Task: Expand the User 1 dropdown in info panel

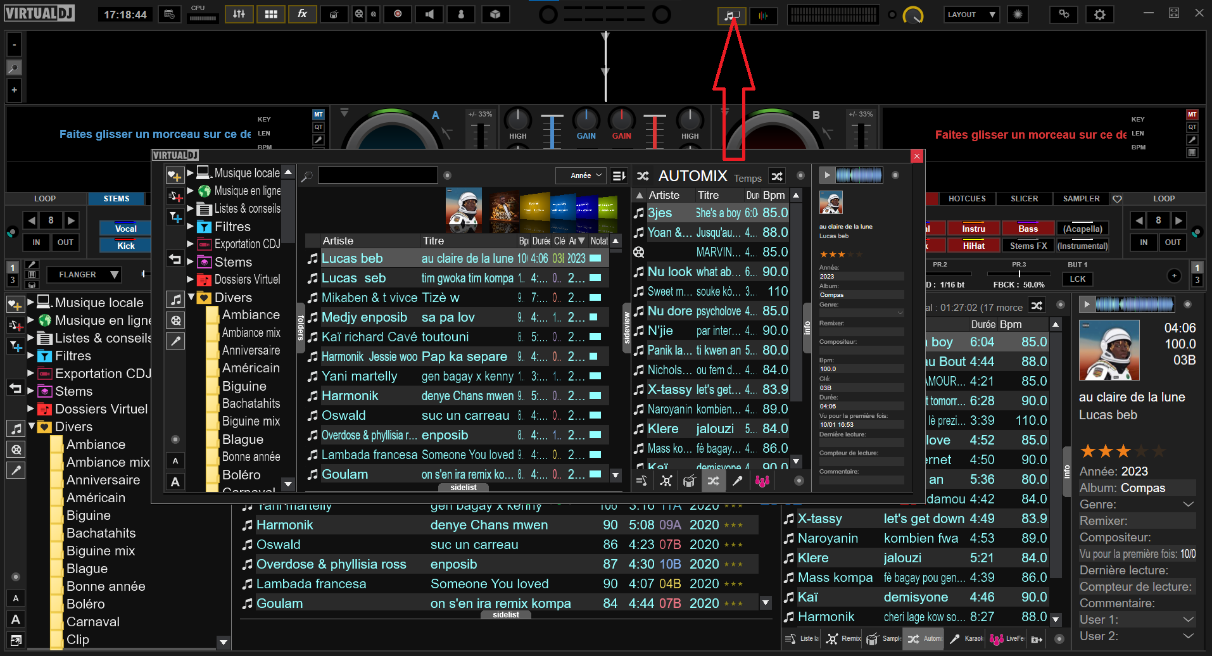Action: point(1188,619)
